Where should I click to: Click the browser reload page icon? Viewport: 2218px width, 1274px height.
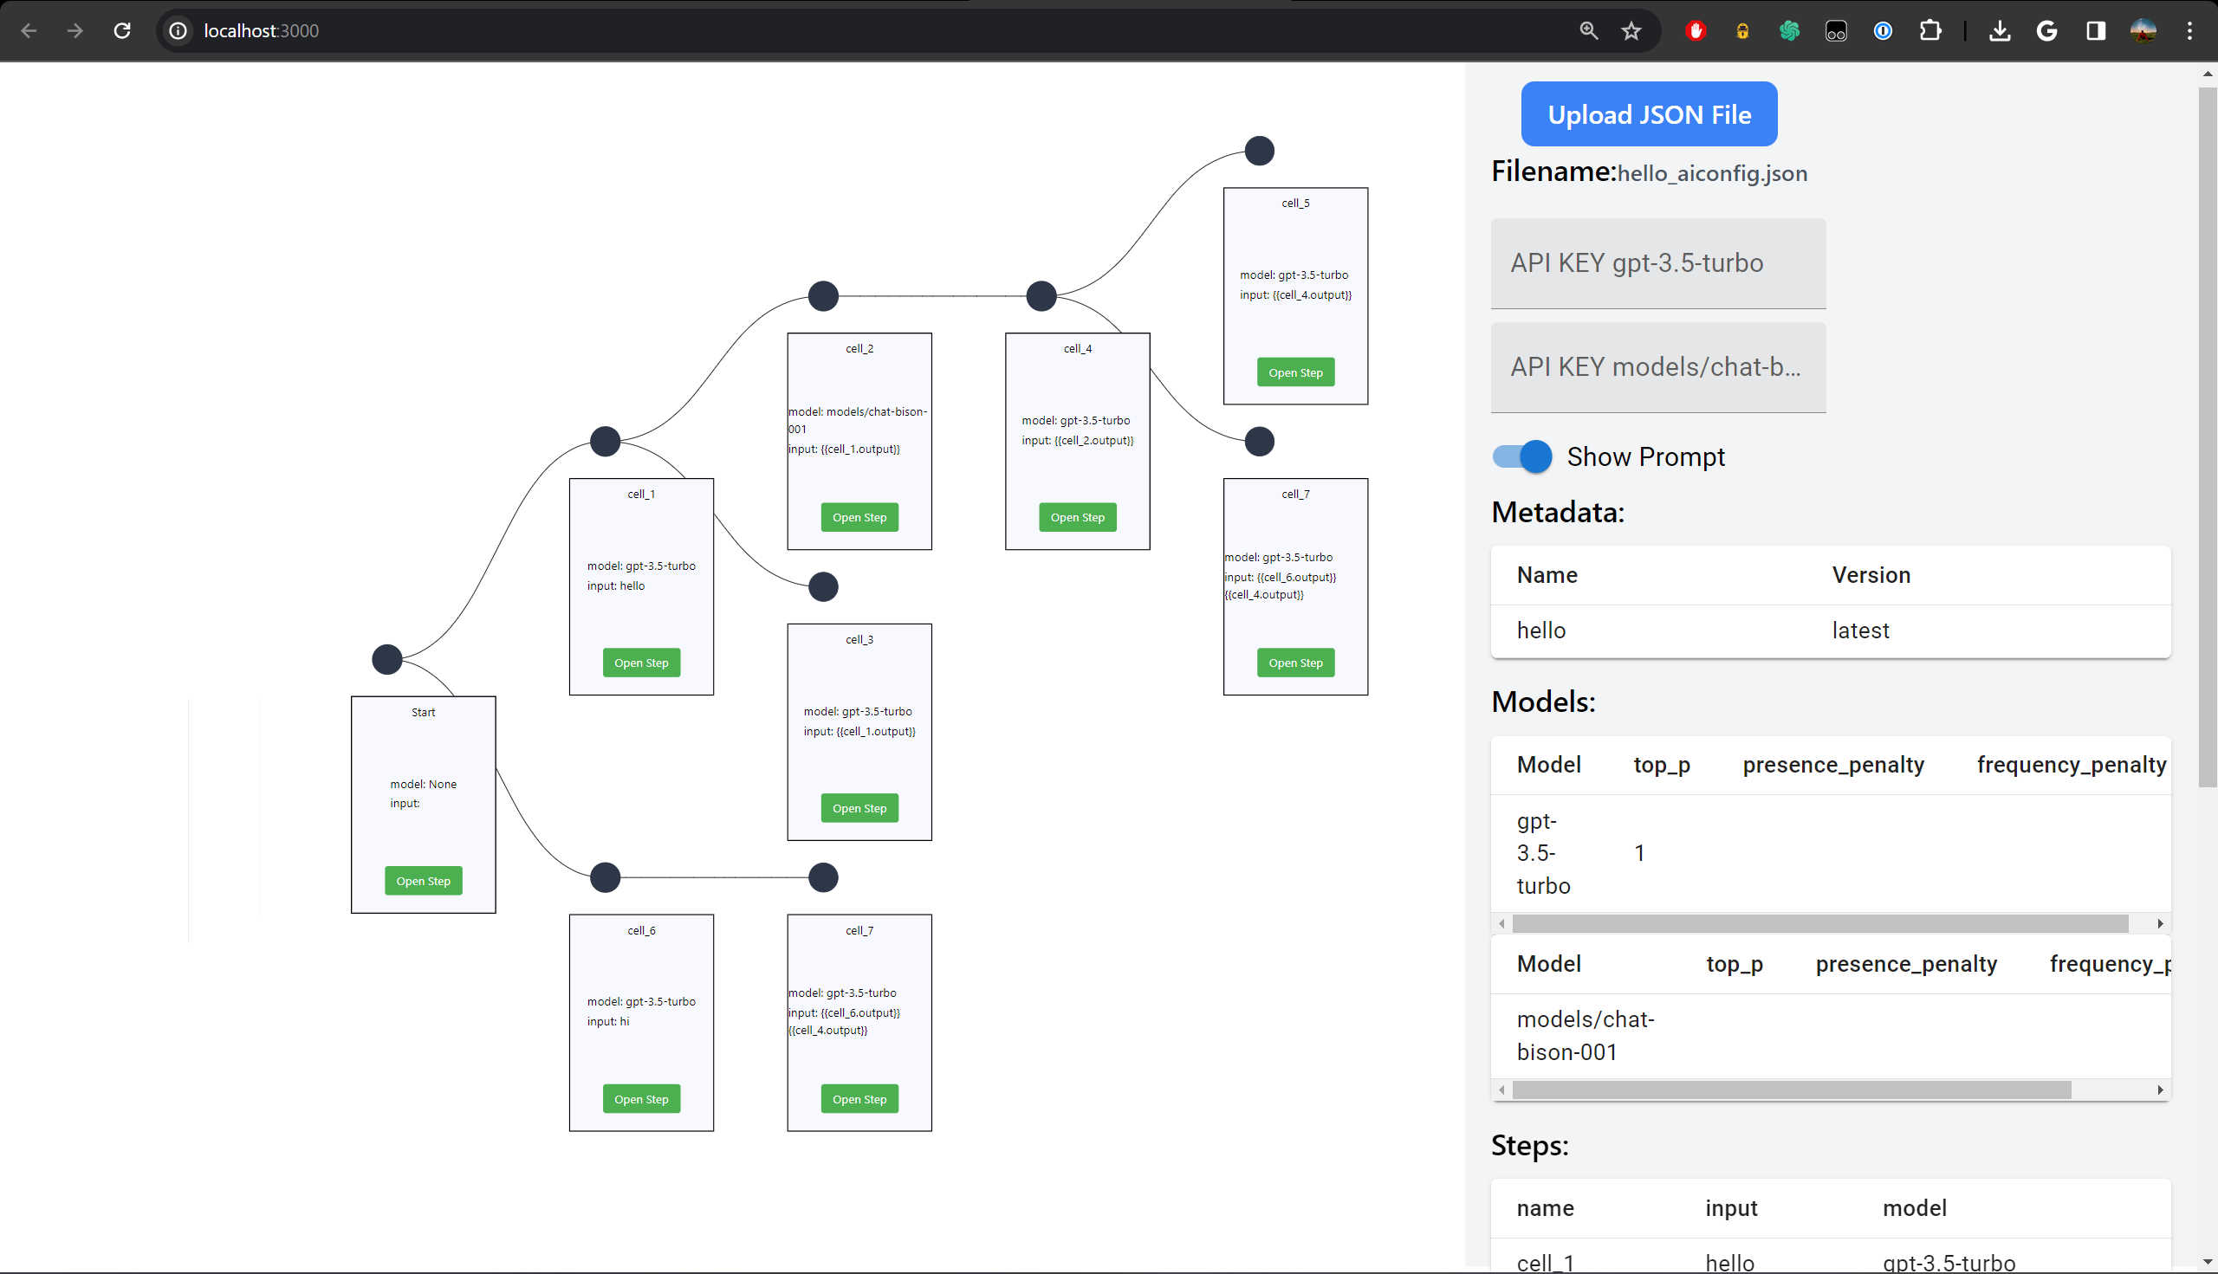[122, 30]
